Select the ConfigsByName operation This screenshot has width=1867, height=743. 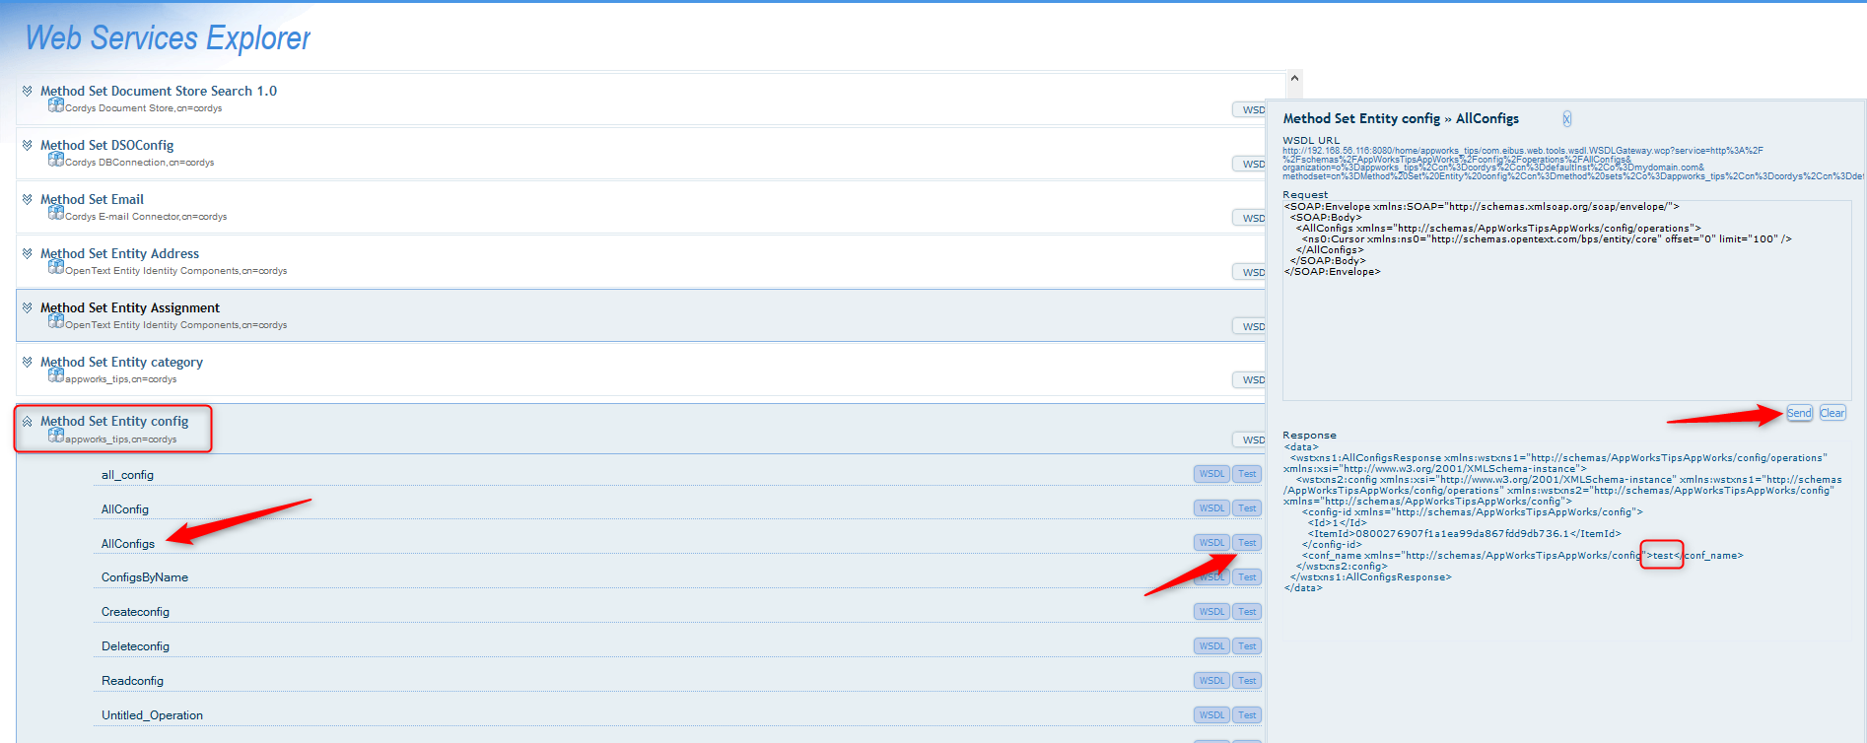click(145, 577)
